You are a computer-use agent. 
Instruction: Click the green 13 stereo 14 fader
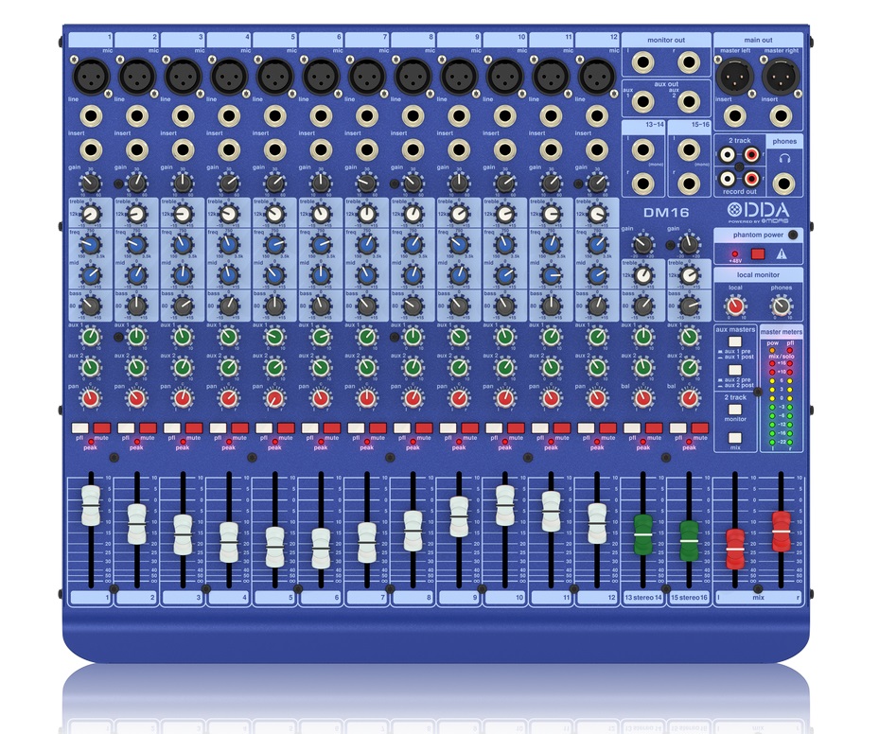[643, 534]
